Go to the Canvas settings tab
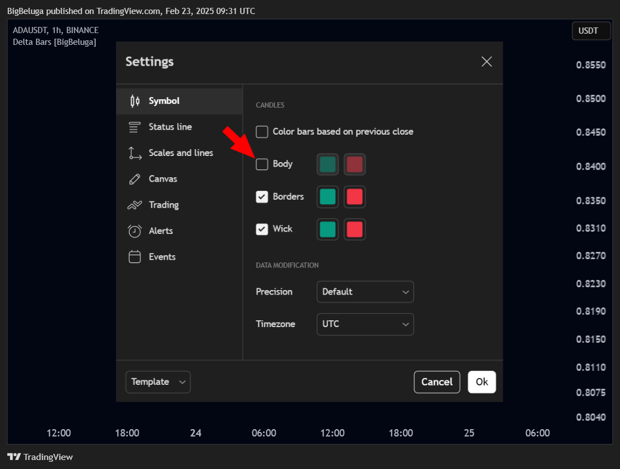The width and height of the screenshot is (620, 469). coord(179,179)
